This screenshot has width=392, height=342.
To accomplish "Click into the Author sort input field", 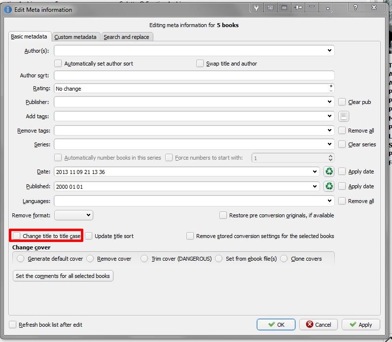I will pos(194,75).
